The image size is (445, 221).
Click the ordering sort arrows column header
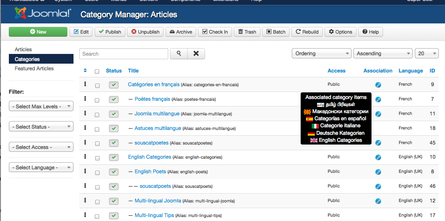[85, 71]
